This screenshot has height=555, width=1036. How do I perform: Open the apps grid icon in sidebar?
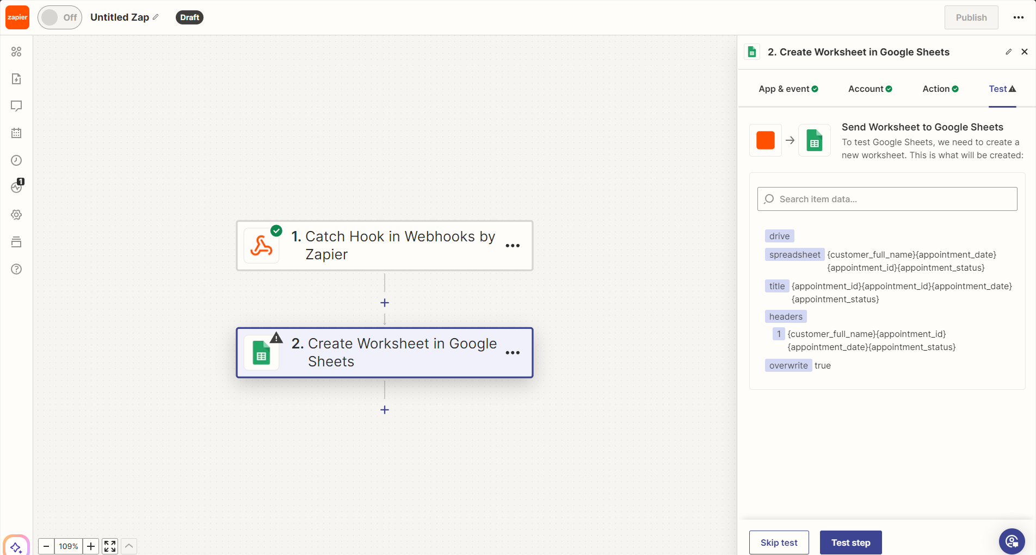coord(16,52)
